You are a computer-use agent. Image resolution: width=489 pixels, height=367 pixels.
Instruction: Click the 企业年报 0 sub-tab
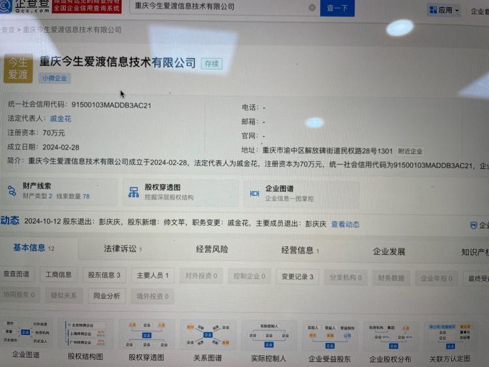click(x=436, y=278)
